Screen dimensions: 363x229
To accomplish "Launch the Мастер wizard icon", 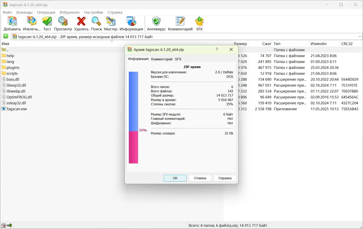I will click(x=111, y=21).
